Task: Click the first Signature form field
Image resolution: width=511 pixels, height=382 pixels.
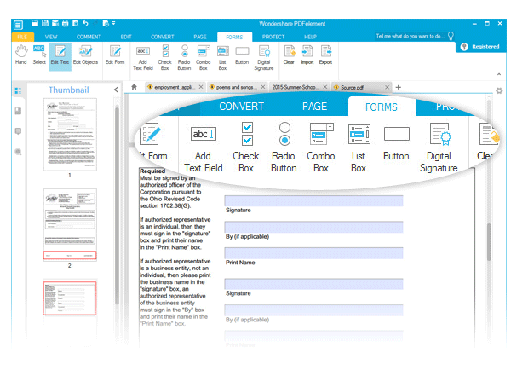Action: point(313,200)
